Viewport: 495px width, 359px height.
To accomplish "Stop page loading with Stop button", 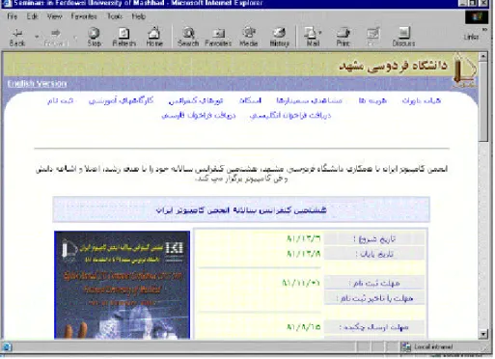I will [94, 37].
